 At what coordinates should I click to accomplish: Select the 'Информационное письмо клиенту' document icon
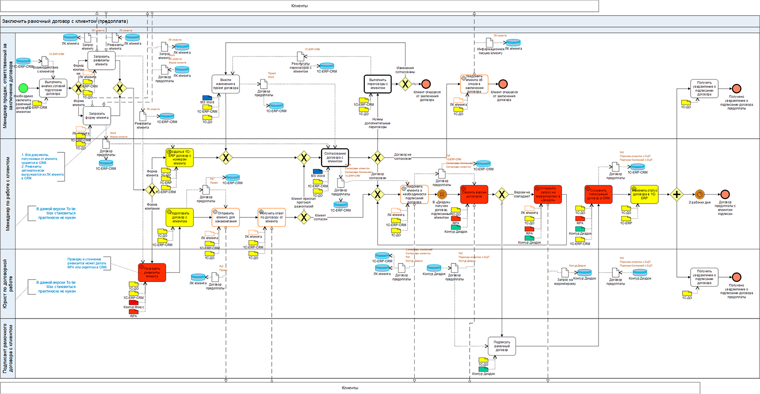point(489,43)
